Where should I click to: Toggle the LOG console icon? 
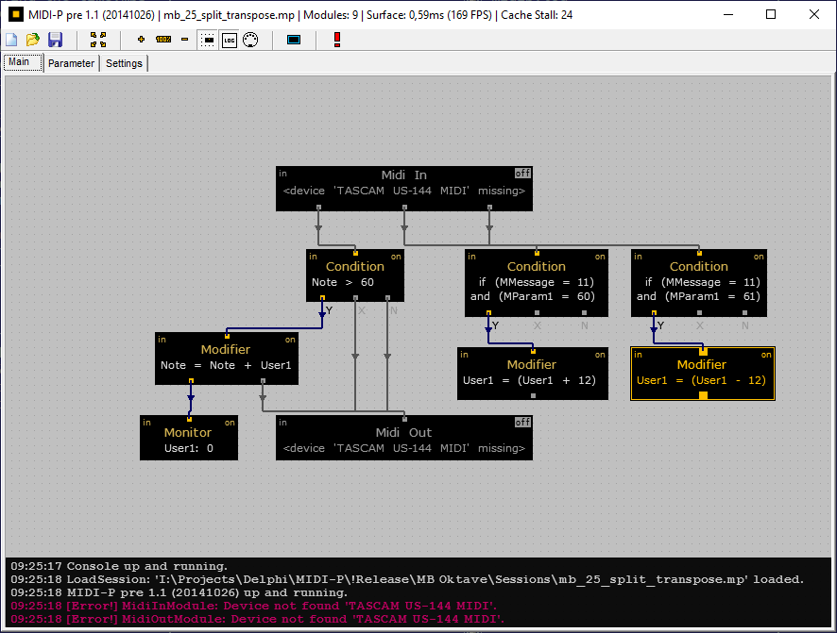point(229,40)
